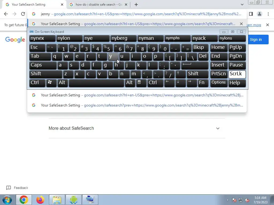Open Windows Explorer folder taskbar icon
Screen dimensions: 274x205
click(57, 200)
